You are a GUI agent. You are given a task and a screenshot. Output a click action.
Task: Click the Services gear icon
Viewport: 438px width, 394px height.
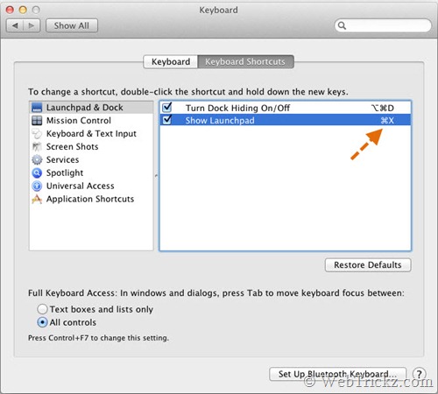point(37,159)
